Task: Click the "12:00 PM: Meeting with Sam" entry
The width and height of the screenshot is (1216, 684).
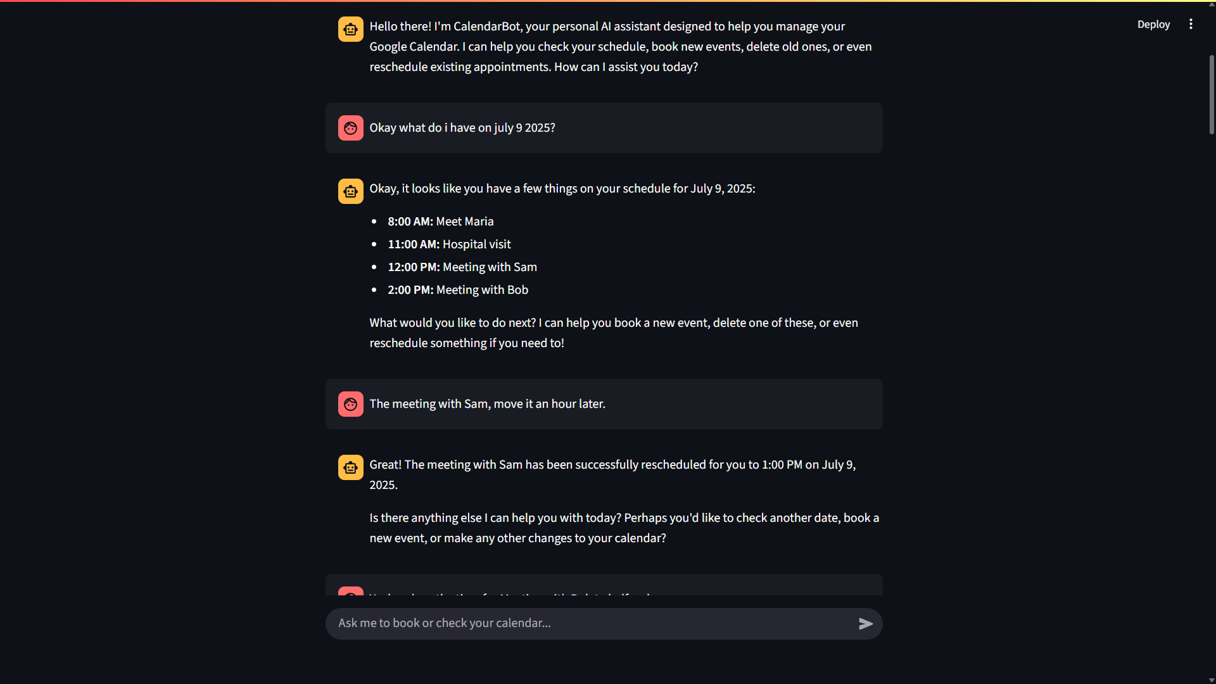Action: [x=462, y=267]
